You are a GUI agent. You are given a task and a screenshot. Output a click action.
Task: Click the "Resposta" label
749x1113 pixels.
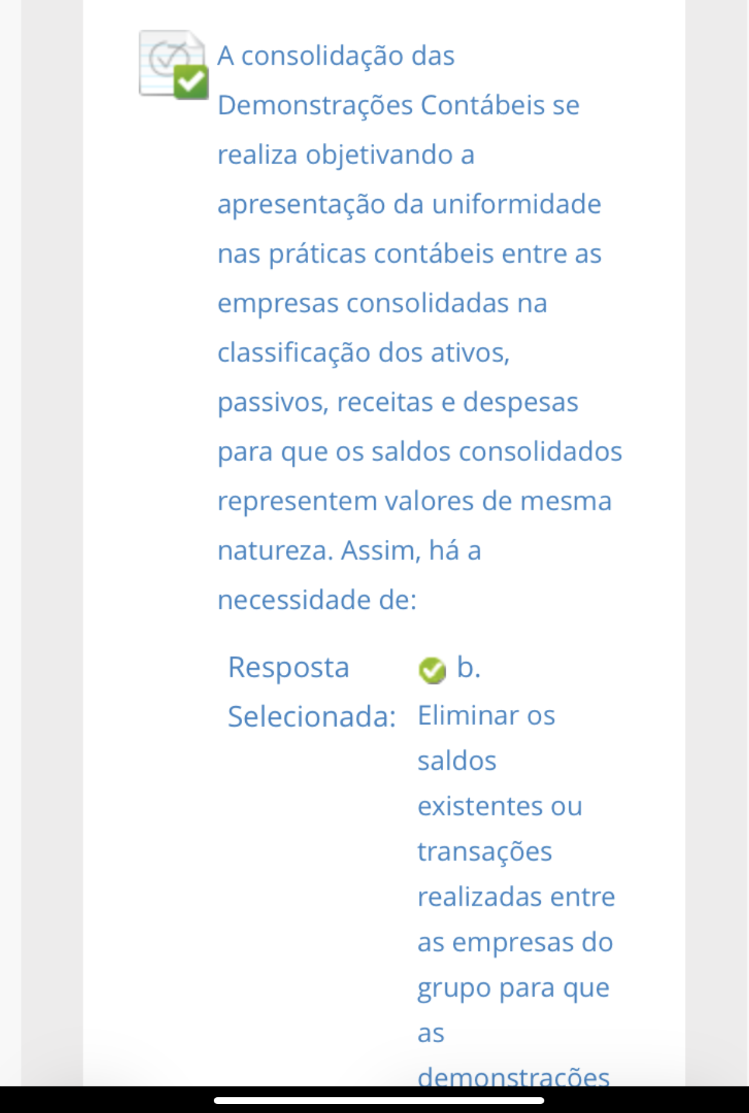click(x=288, y=668)
